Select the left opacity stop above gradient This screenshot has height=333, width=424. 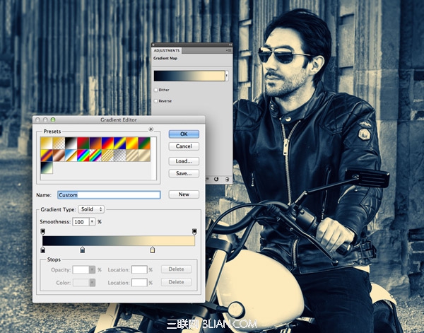click(42, 231)
